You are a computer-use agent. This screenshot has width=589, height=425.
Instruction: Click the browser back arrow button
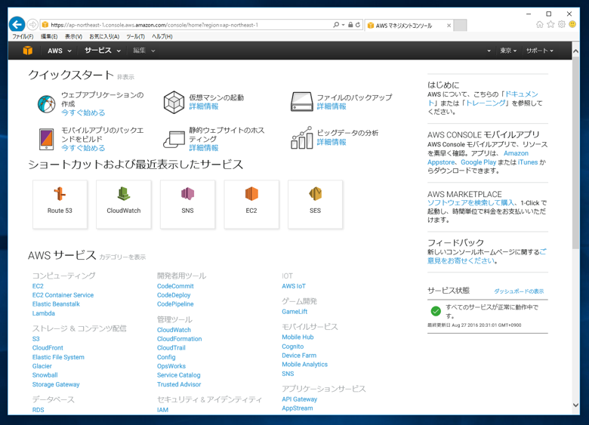17,25
